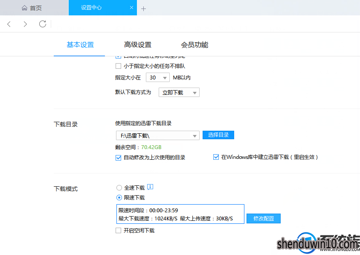Select the 基本设置 tab
The image size is (360, 255).
point(80,44)
